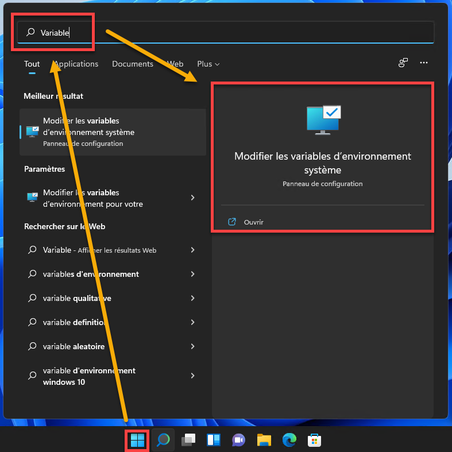The height and width of the screenshot is (452, 452).
Task: Click monitor icon of Paramètres result
Action: point(32,198)
